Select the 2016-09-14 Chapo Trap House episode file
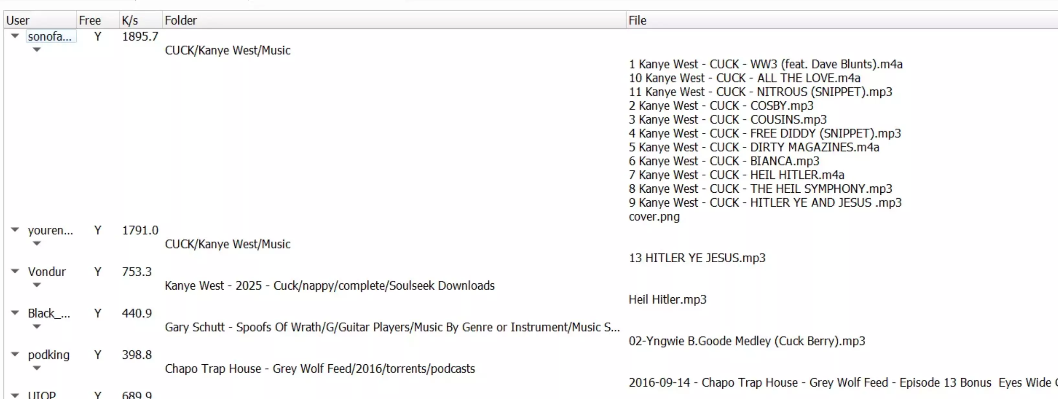This screenshot has width=1058, height=399. (x=843, y=382)
